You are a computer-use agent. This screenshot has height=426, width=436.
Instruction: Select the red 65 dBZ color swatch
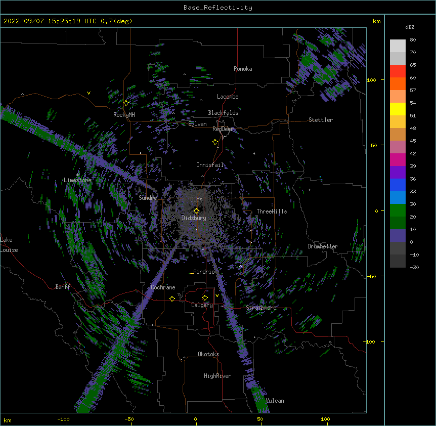point(398,71)
